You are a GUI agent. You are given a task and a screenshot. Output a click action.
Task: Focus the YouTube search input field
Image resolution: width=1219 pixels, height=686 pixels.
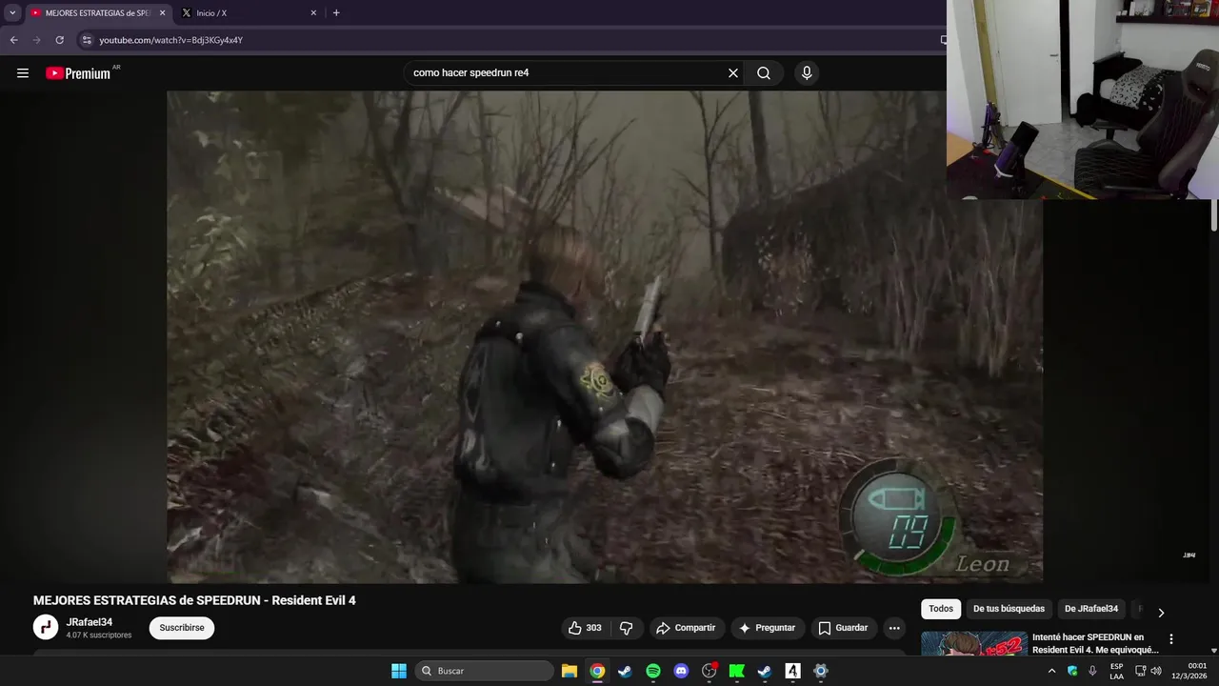[567, 73]
